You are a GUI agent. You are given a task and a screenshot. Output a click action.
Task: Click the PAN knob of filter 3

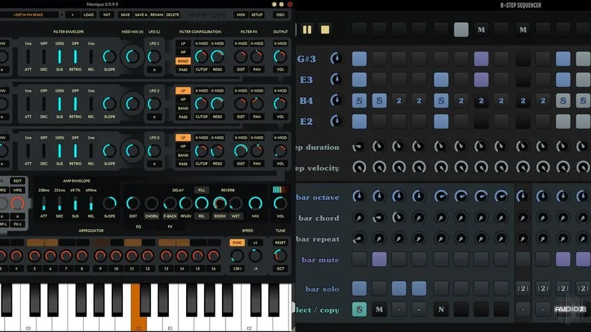point(257,151)
